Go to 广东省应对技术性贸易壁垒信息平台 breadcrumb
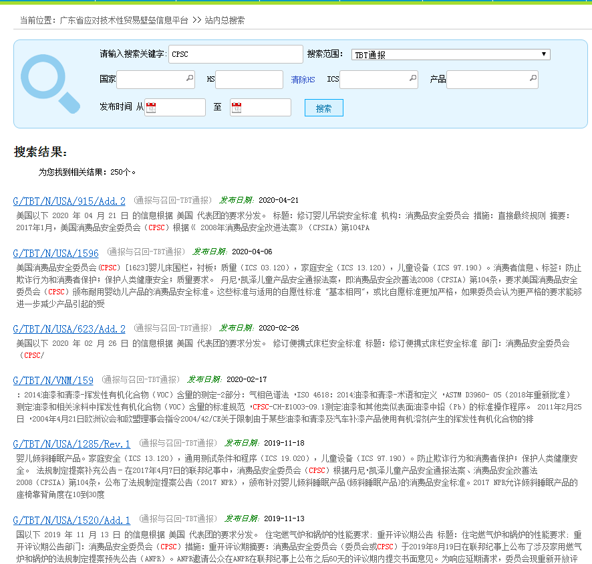 (x=124, y=20)
